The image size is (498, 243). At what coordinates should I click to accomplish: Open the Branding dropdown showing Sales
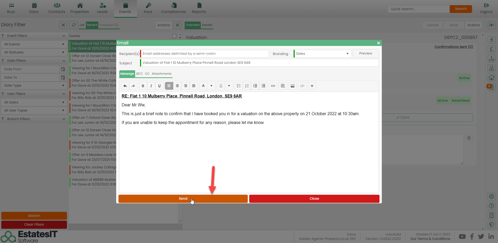coord(322,54)
